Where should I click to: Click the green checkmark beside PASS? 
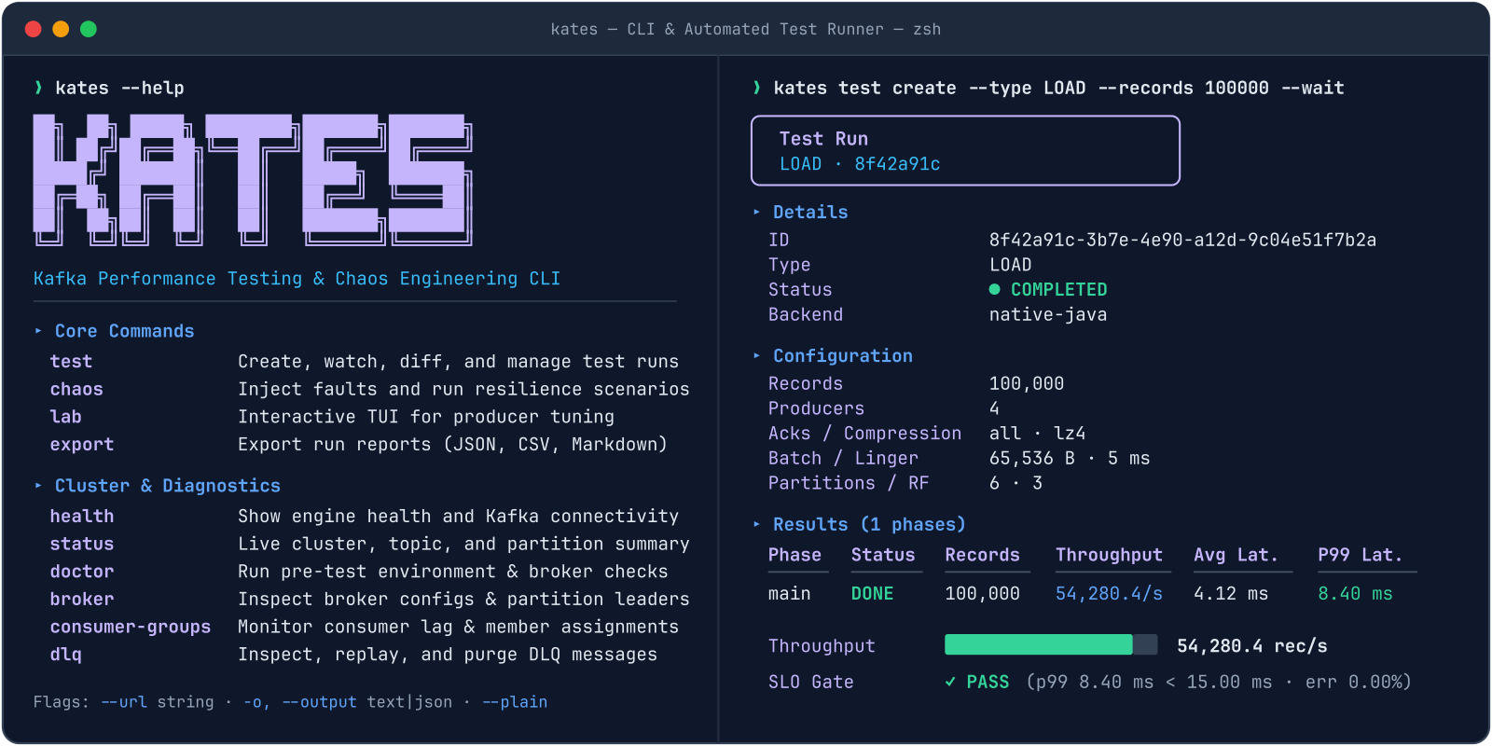pyautogui.click(x=950, y=682)
